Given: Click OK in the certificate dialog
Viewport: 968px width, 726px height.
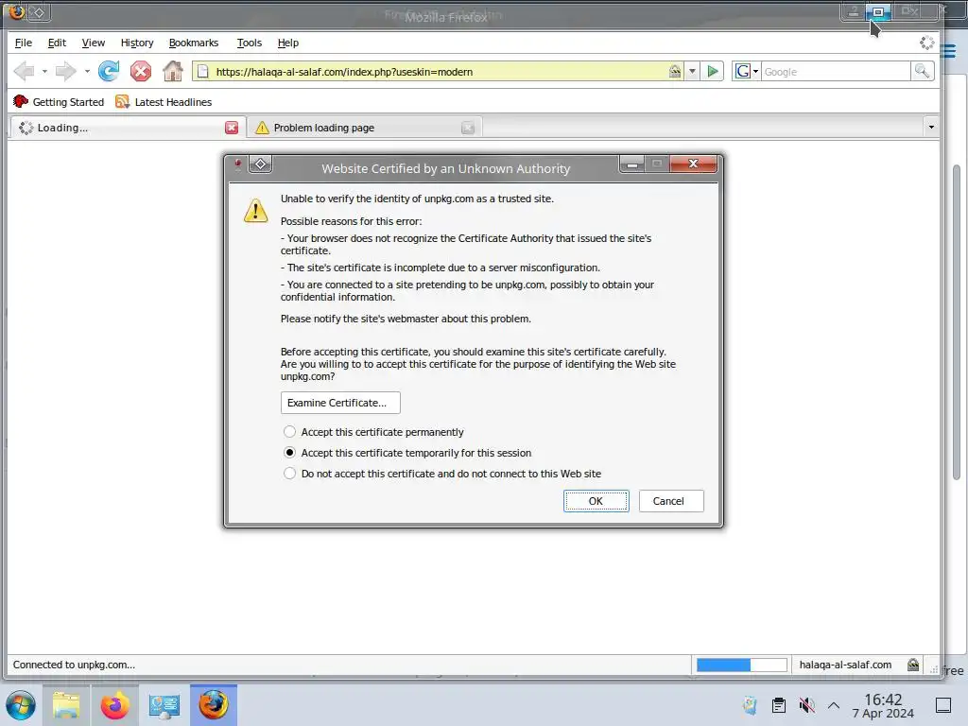Looking at the screenshot, I should coord(596,501).
